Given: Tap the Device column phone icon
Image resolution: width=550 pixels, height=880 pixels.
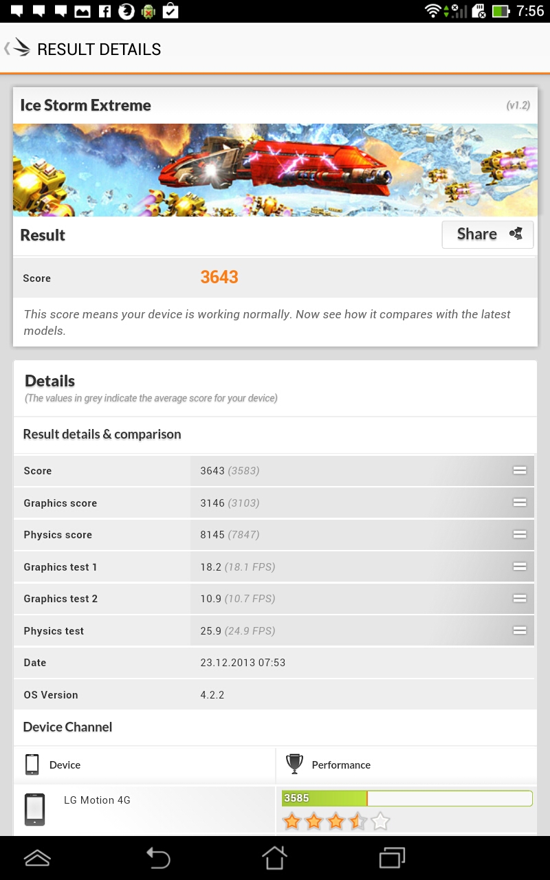Looking at the screenshot, I should click(32, 764).
